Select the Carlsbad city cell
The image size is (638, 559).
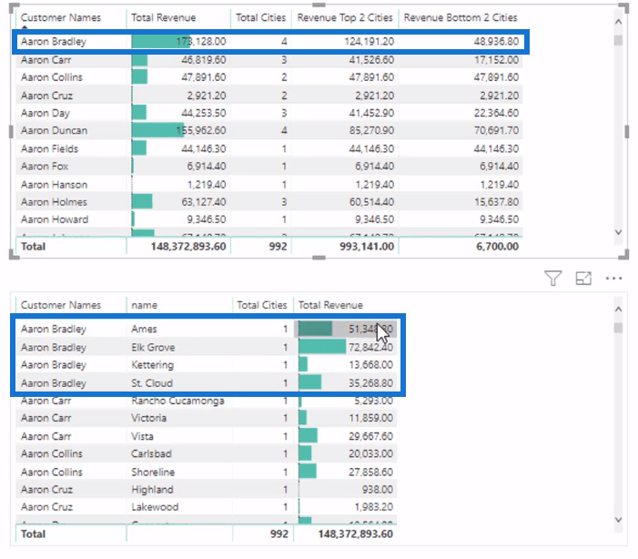[151, 453]
